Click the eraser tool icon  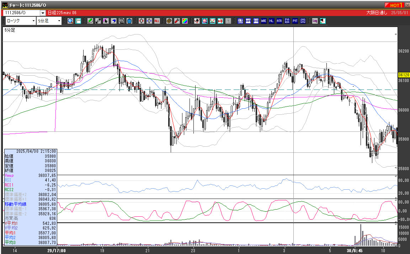pyautogui.click(x=113, y=21)
